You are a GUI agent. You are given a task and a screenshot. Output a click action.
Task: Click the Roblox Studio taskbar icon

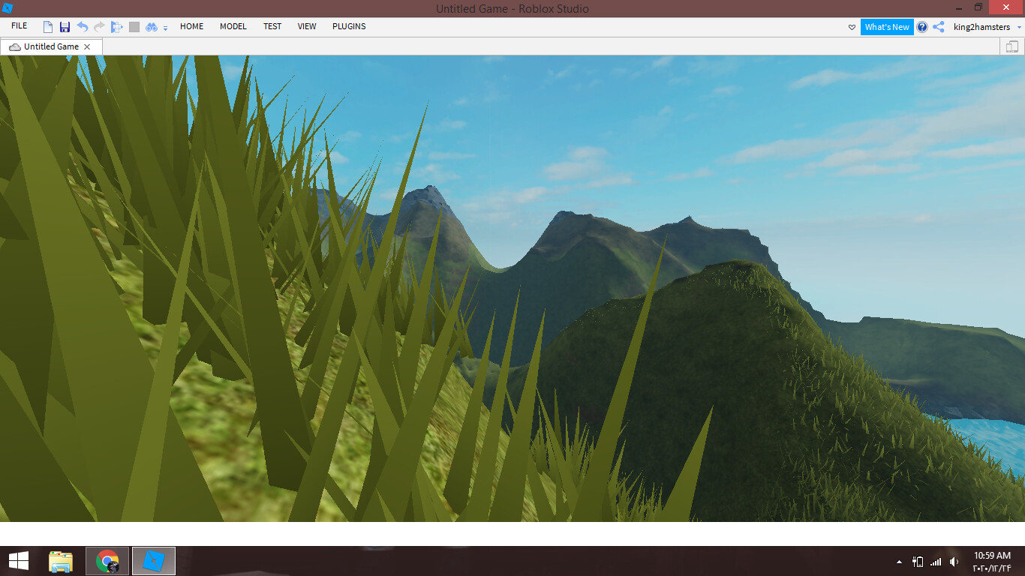(x=154, y=561)
